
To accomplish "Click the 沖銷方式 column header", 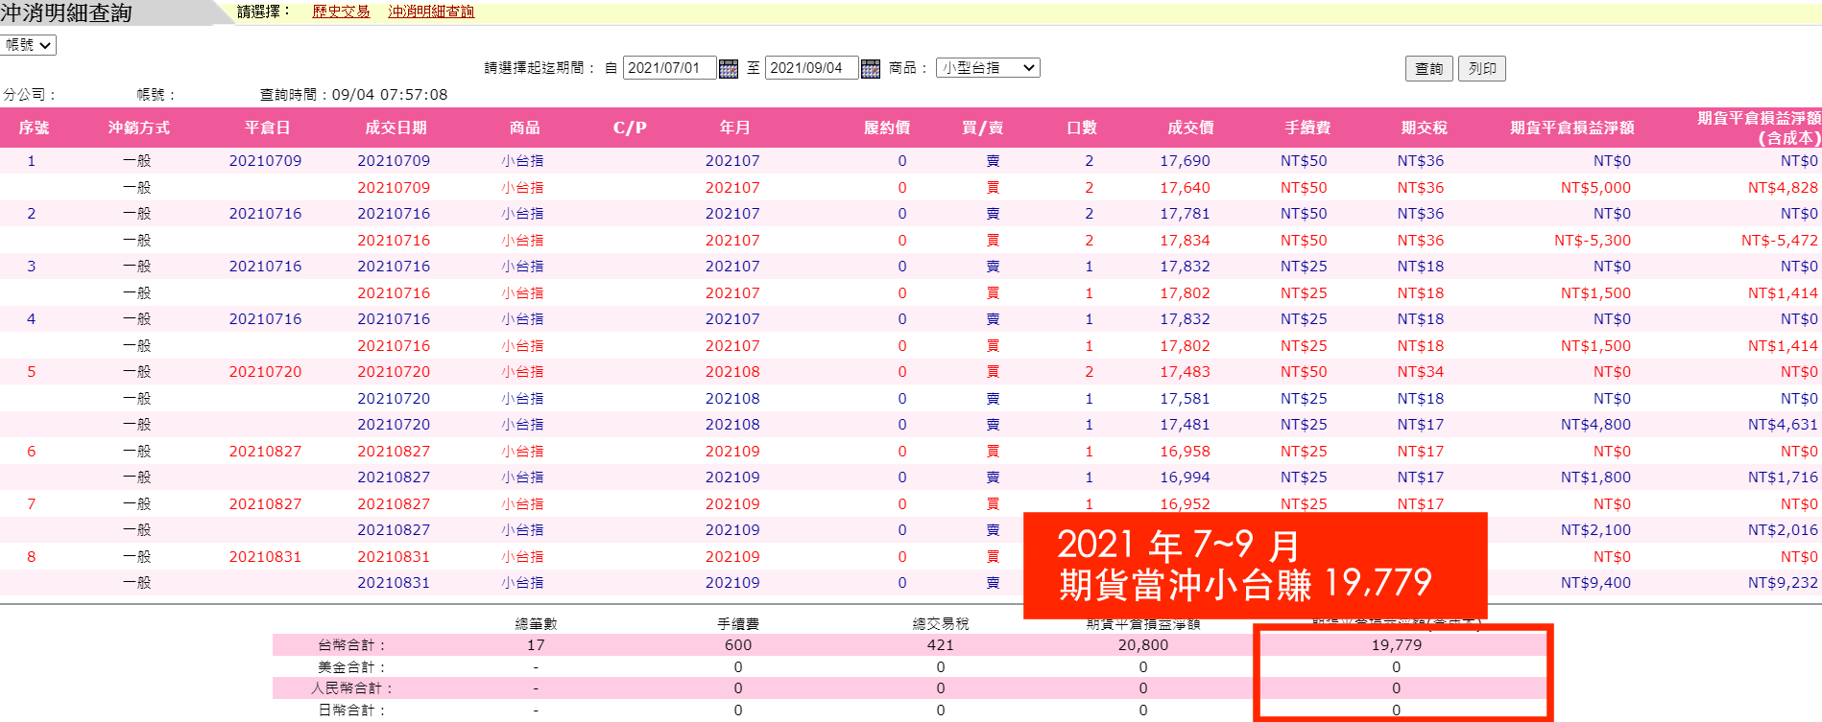I will coord(138,128).
